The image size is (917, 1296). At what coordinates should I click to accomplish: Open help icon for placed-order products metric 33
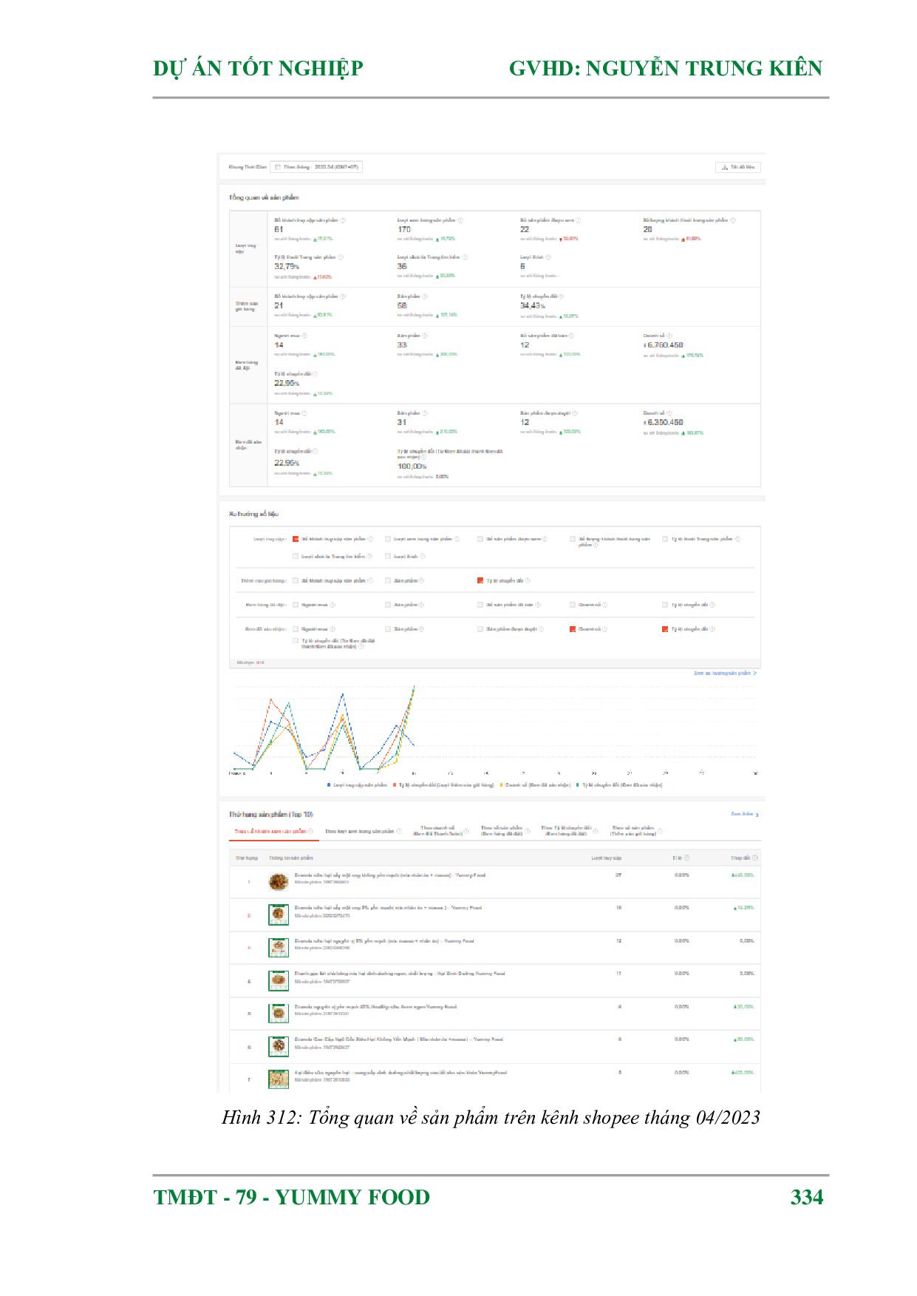[x=425, y=336]
